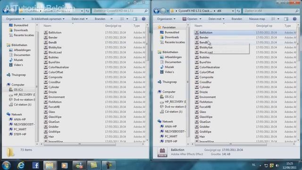The height and width of the screenshot is (170, 302).
Task: Click horizontal scrollbar in the left window
Action: (x=80, y=144)
